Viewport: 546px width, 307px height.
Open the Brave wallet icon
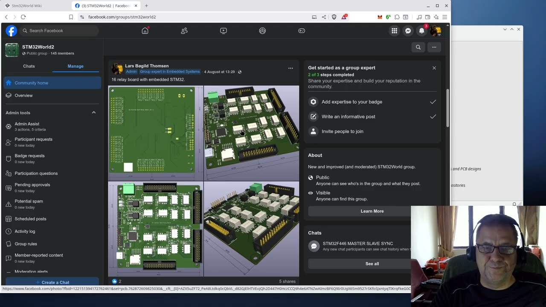(427, 17)
